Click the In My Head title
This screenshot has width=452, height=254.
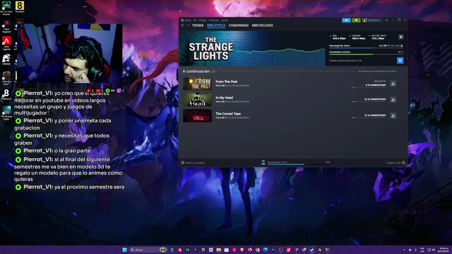pyautogui.click(x=224, y=98)
